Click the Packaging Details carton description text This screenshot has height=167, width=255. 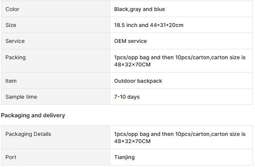[x=180, y=137]
